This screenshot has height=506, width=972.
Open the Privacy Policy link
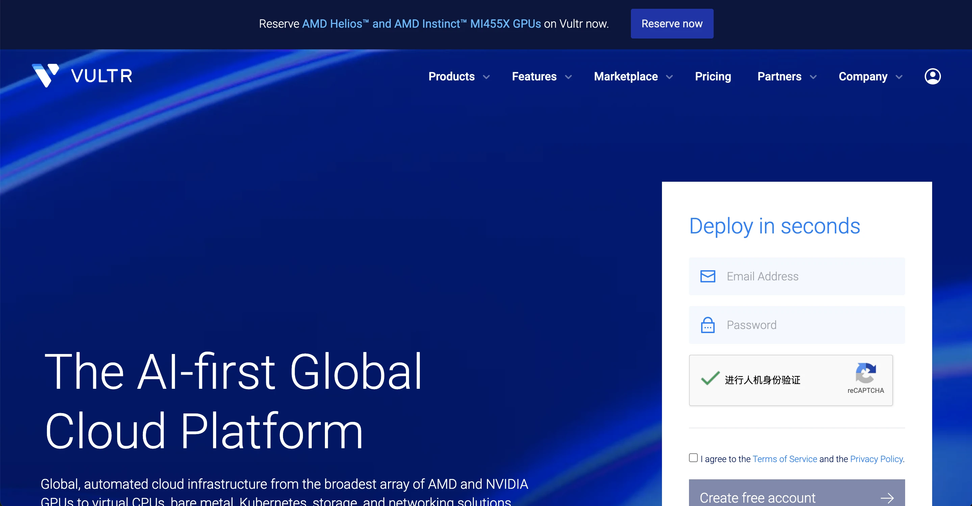click(x=876, y=459)
